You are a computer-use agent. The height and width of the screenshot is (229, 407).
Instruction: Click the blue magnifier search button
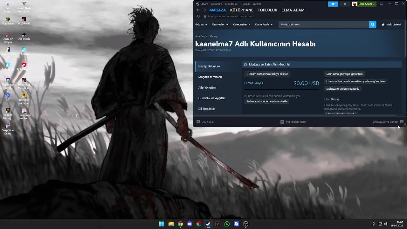click(372, 24)
